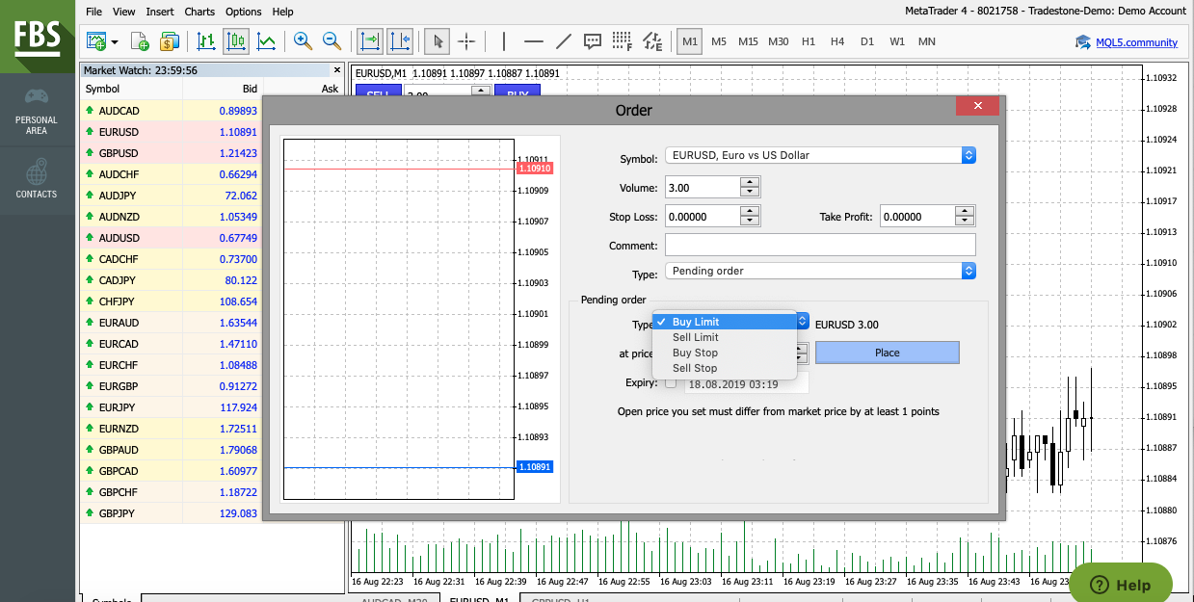The image size is (1194, 602).
Task: Increase Volume with up stepper
Action: [x=750, y=182]
